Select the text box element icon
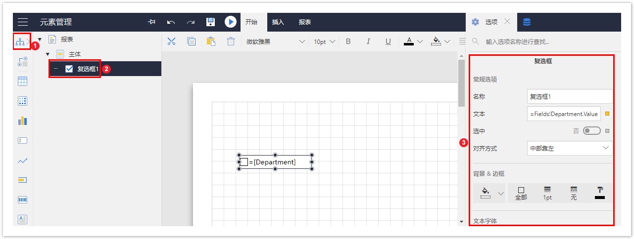The image size is (634, 239). tap(22, 141)
